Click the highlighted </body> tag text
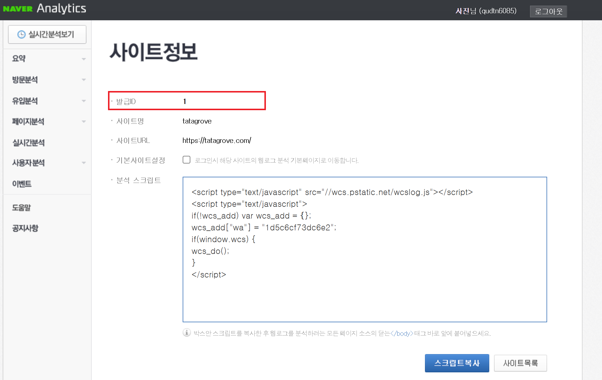 (x=402, y=333)
